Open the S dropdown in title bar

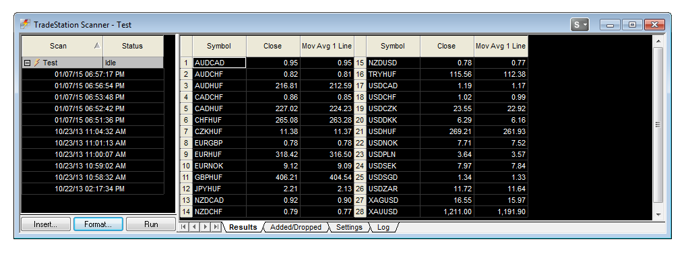[x=580, y=24]
